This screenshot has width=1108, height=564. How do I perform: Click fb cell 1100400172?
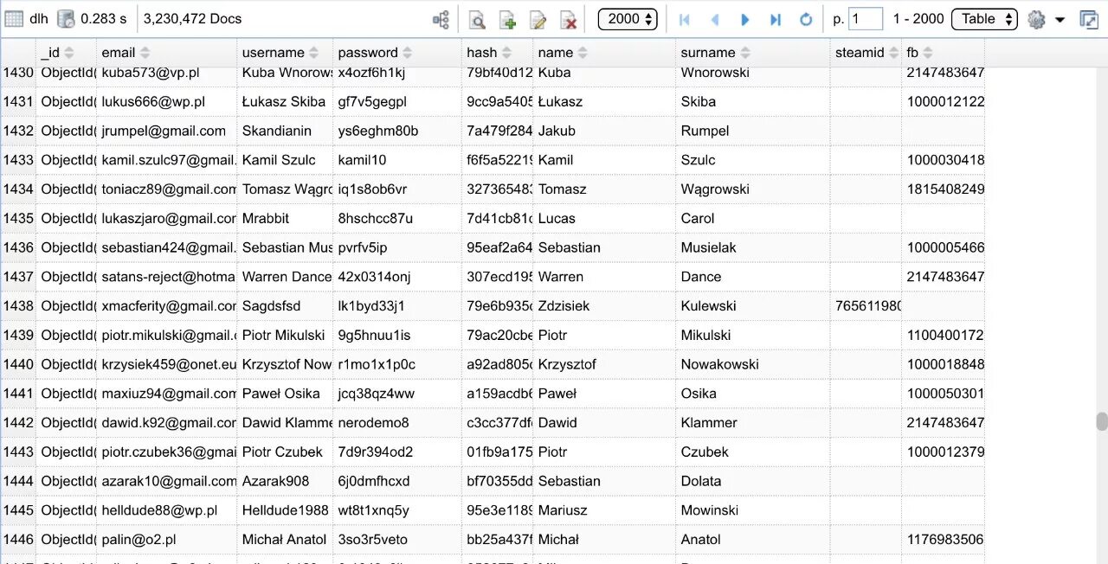click(x=943, y=336)
